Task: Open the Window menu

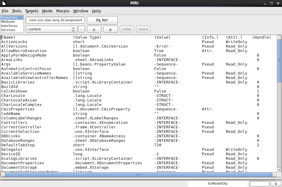Action: pos(81,11)
